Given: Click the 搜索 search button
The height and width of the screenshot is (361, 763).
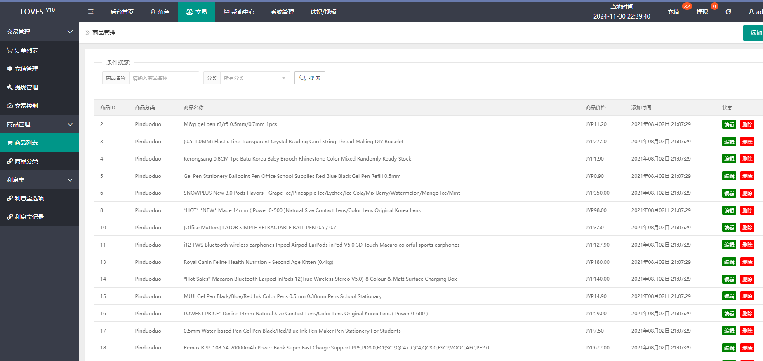Looking at the screenshot, I should point(310,78).
